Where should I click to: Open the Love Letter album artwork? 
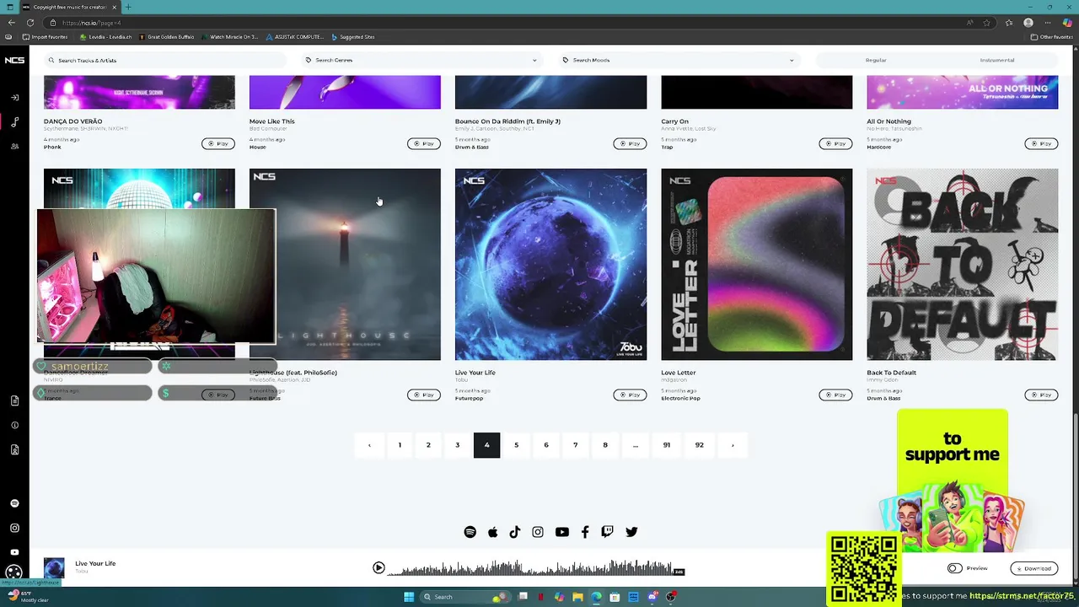pyautogui.click(x=756, y=264)
